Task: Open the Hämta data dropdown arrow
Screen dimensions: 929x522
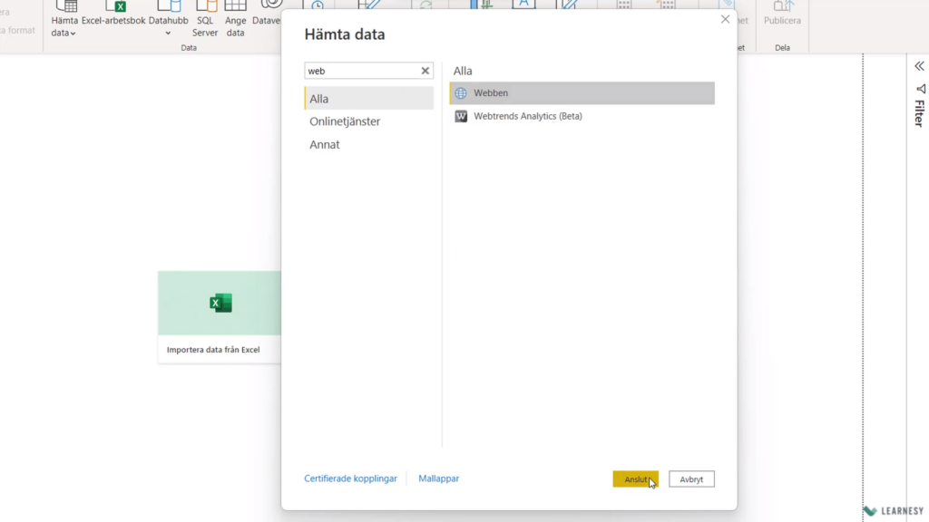Action: coord(73,34)
